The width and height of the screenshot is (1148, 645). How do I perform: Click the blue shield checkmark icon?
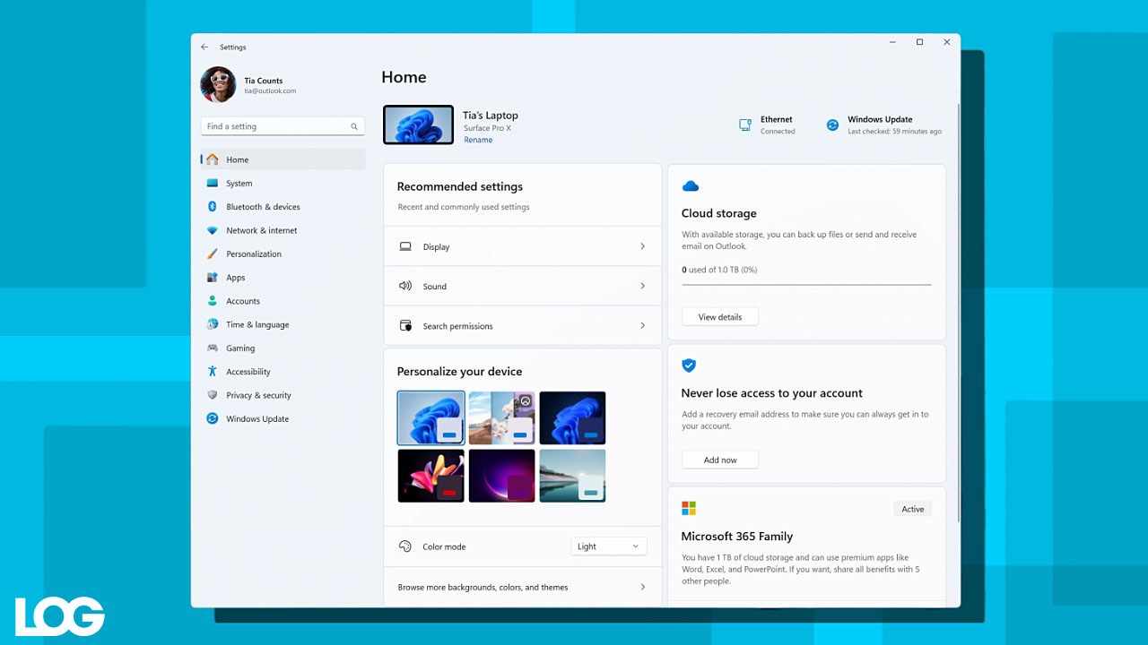coord(689,365)
